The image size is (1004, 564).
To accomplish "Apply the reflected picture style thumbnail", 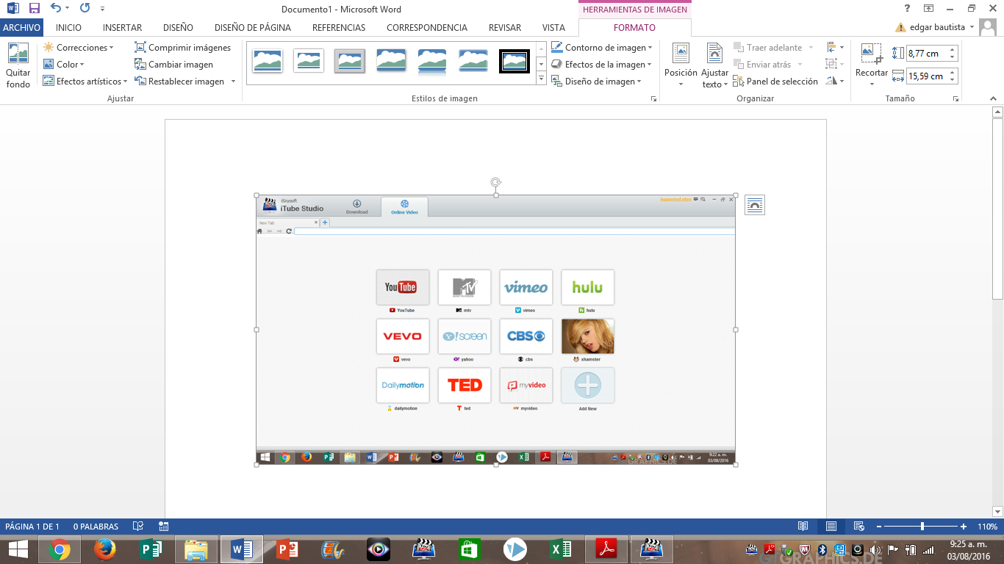I will pyautogui.click(x=431, y=61).
